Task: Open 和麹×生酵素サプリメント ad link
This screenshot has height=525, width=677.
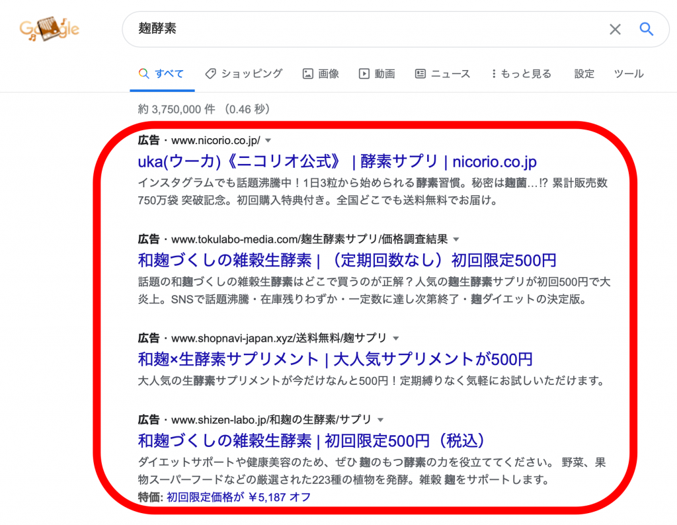Action: tap(335, 359)
